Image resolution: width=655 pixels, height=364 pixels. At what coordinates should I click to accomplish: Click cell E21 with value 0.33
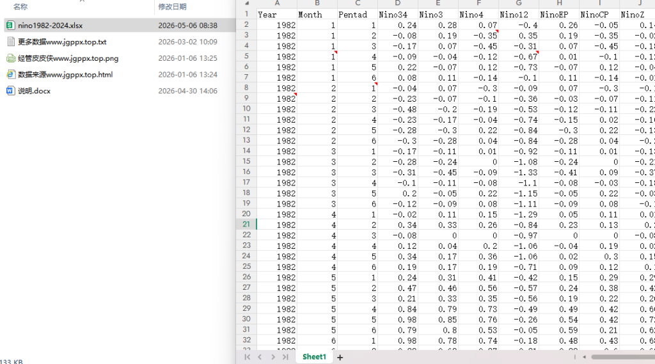(438, 225)
